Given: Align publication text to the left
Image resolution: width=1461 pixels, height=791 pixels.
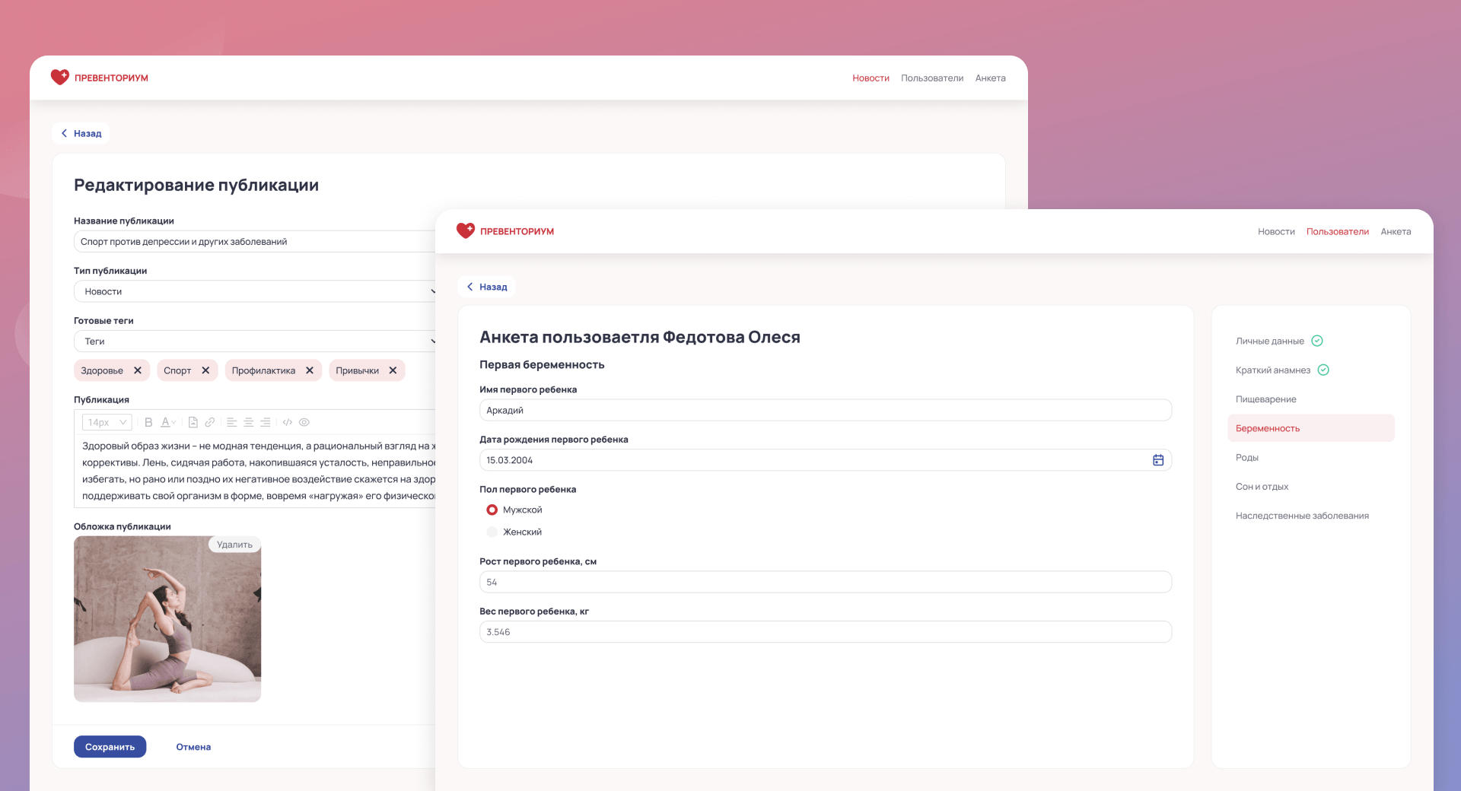Looking at the screenshot, I should click(x=232, y=422).
